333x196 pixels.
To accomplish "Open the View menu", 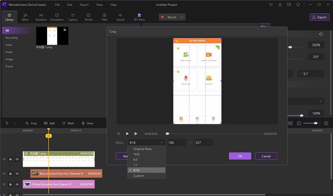I will (99, 5).
